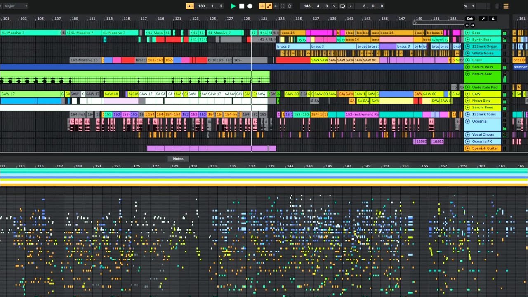Click the Set locator button
Screen dimensions: 528x297
[x=470, y=19]
